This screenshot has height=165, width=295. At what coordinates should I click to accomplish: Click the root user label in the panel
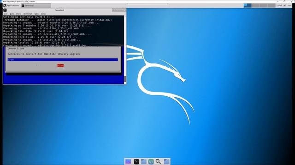(289, 5)
